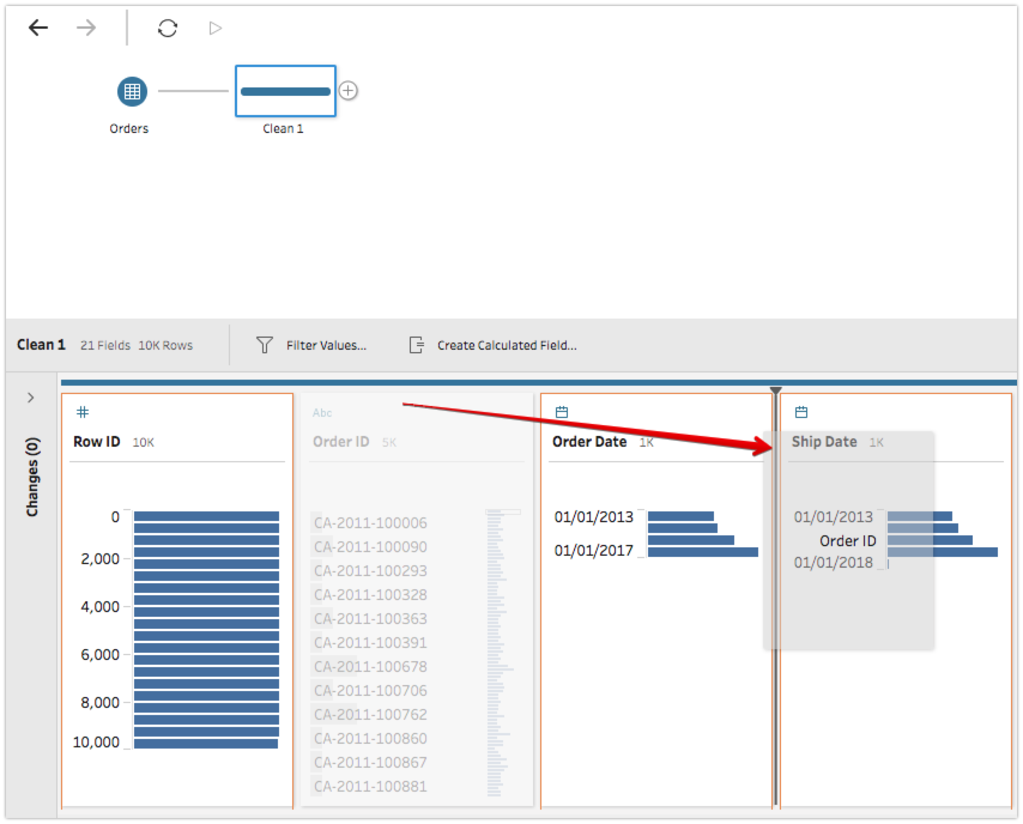Select value CA-2011-100006 in Order ID
This screenshot has height=824, width=1023.
pyautogui.click(x=369, y=523)
